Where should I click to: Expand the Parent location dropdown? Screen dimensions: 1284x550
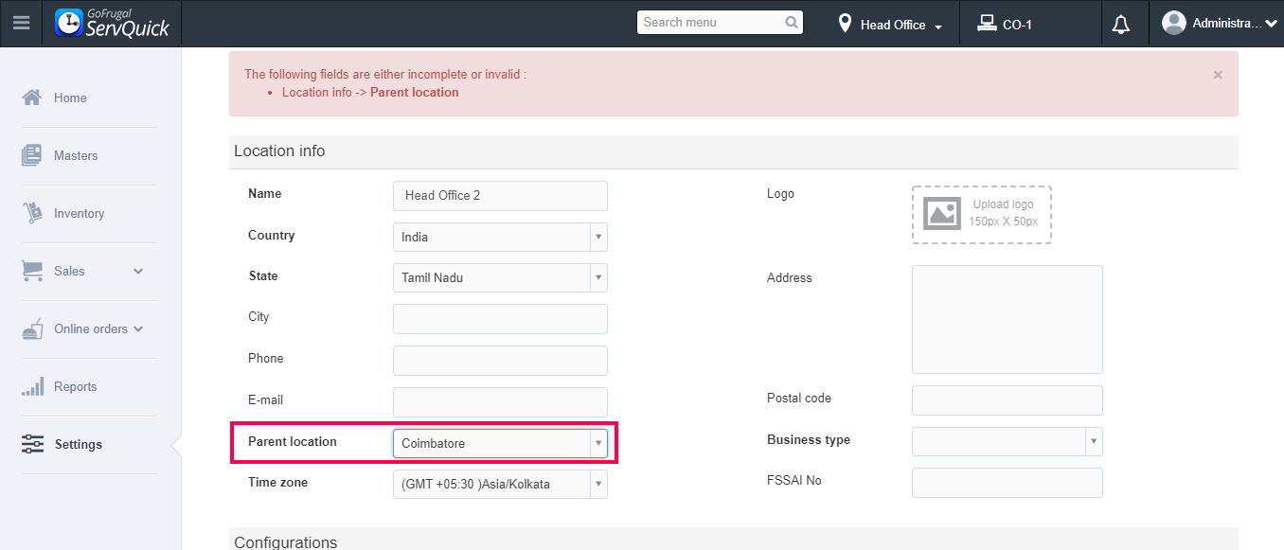click(597, 443)
